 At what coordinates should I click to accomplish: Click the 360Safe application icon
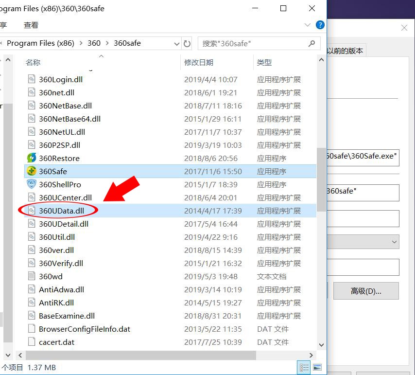(32, 171)
